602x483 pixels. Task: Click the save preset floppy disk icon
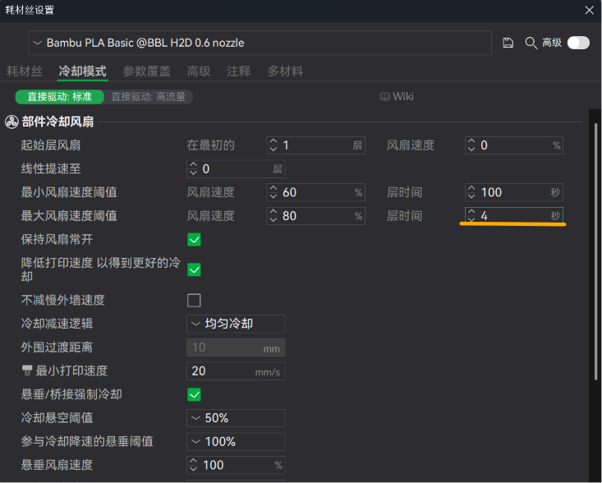[508, 43]
